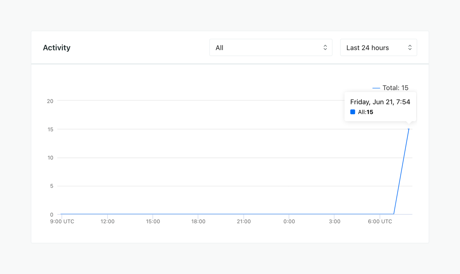Open the All events filter dropdown
The width and height of the screenshot is (460, 274).
point(271,47)
